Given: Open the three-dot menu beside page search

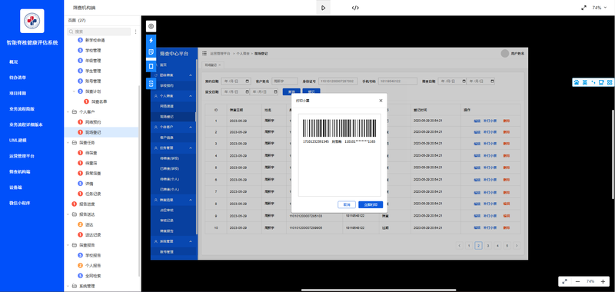Looking at the screenshot, I should point(136,32).
